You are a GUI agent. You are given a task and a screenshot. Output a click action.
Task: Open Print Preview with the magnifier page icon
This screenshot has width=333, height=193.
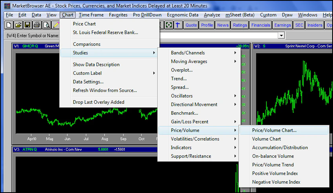click(46, 25)
